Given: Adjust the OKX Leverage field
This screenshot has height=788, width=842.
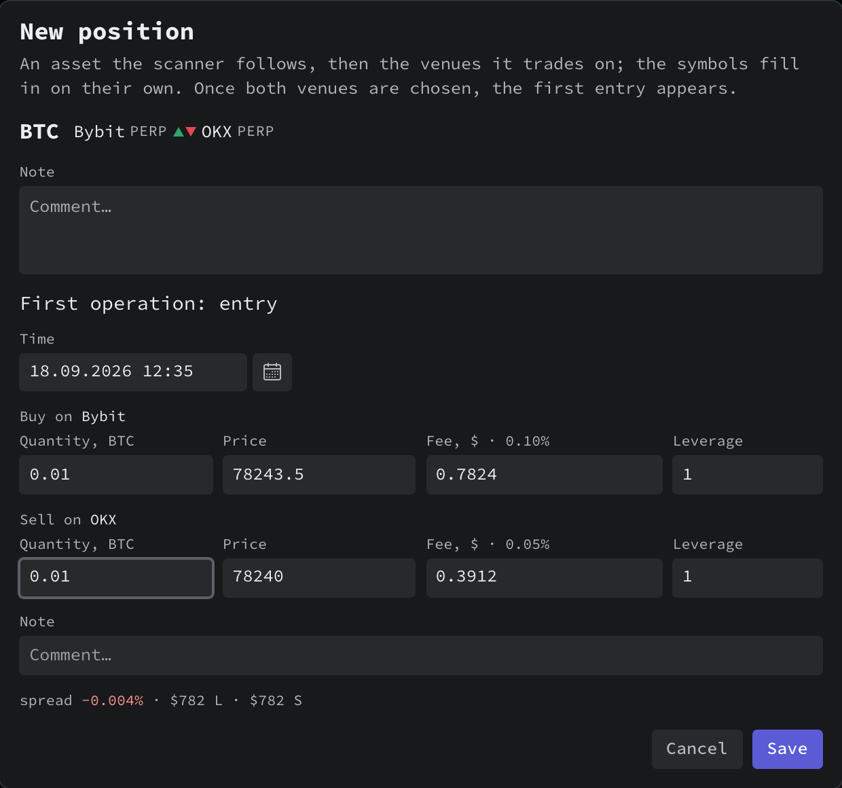Looking at the screenshot, I should 748,578.
